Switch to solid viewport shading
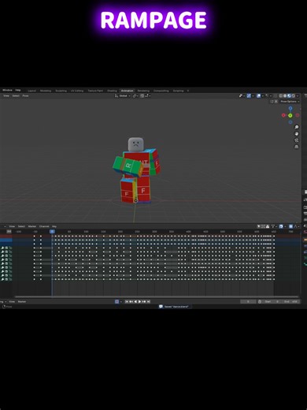 (x=285, y=96)
